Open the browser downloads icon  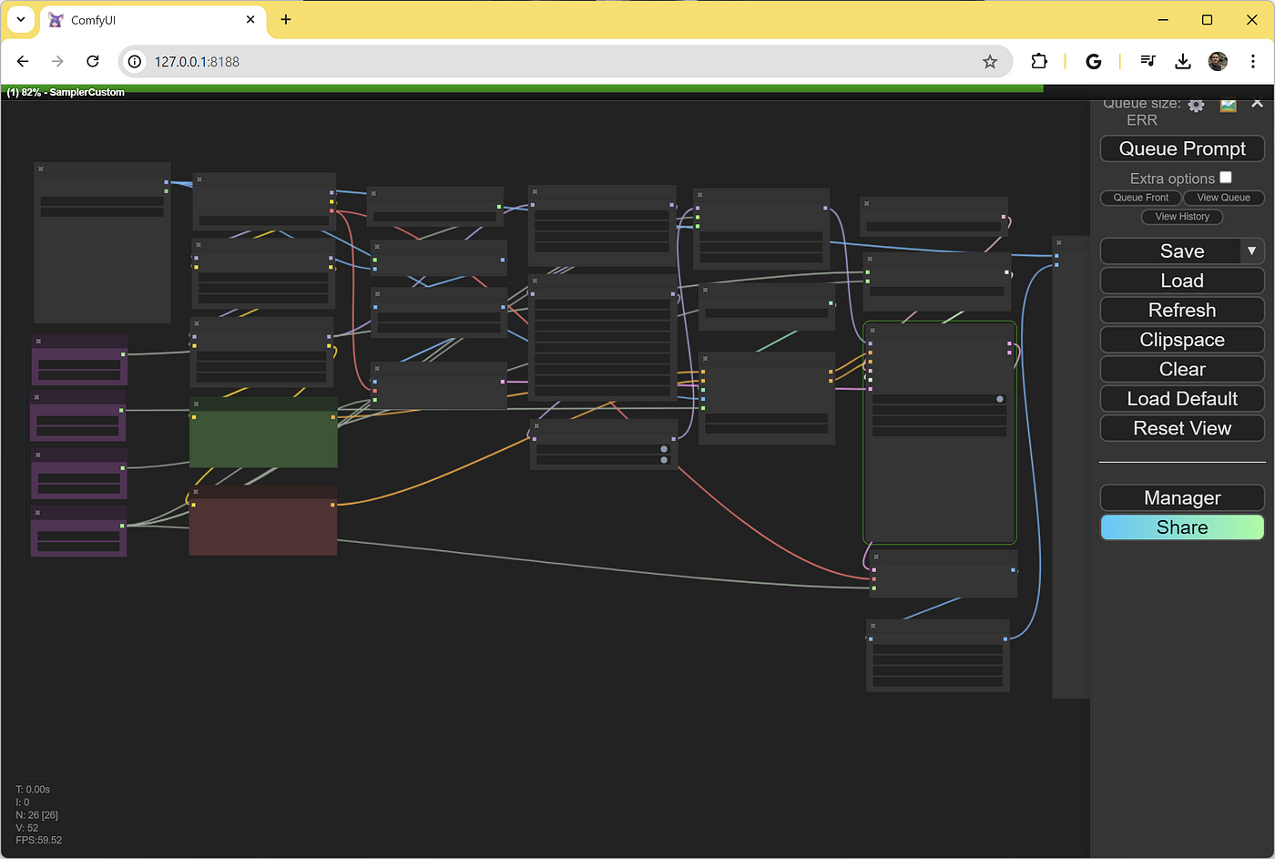pyautogui.click(x=1182, y=61)
